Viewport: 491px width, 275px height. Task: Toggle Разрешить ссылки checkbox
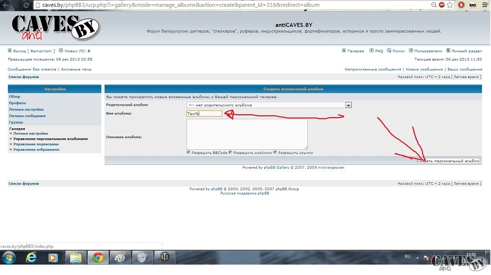click(x=275, y=152)
